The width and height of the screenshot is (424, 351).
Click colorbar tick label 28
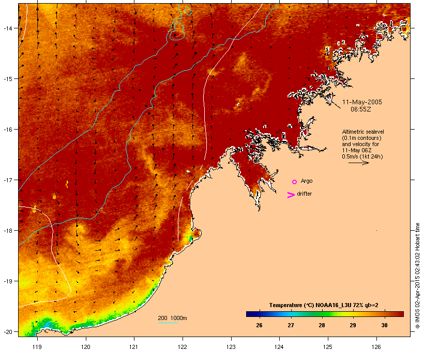(322, 325)
